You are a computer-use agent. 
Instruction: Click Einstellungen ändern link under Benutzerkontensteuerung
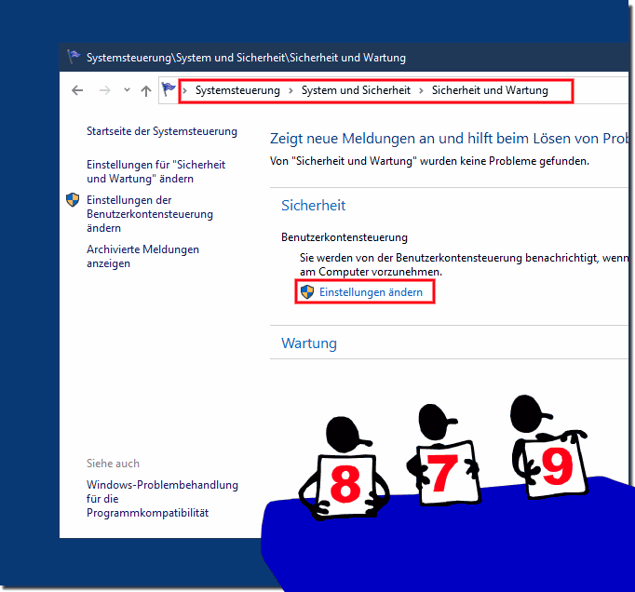[x=371, y=292]
